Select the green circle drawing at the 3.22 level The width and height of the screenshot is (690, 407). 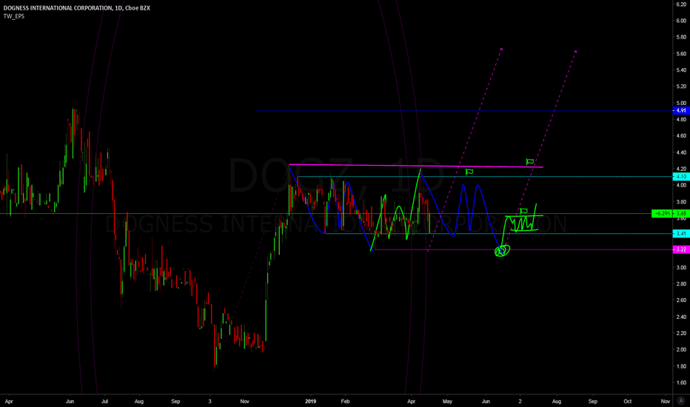click(x=502, y=251)
